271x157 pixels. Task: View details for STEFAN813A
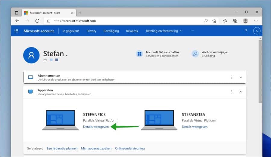(195, 127)
